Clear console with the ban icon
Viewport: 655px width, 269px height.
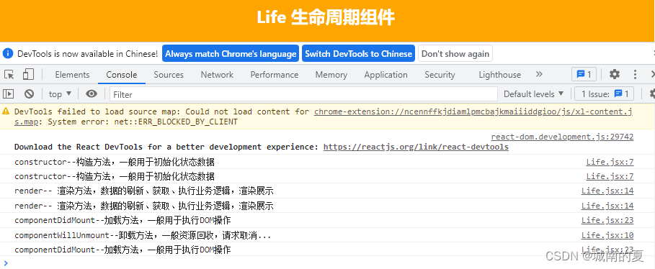point(29,94)
